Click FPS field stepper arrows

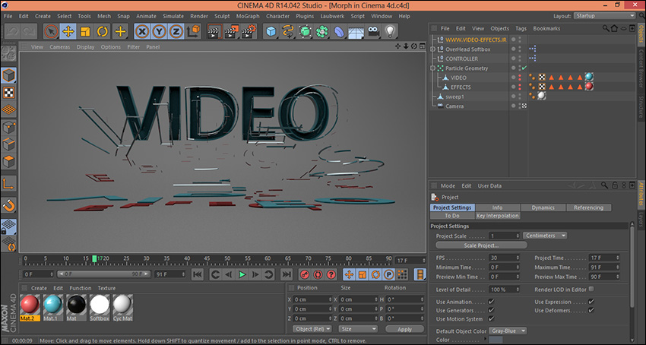[x=518, y=258]
